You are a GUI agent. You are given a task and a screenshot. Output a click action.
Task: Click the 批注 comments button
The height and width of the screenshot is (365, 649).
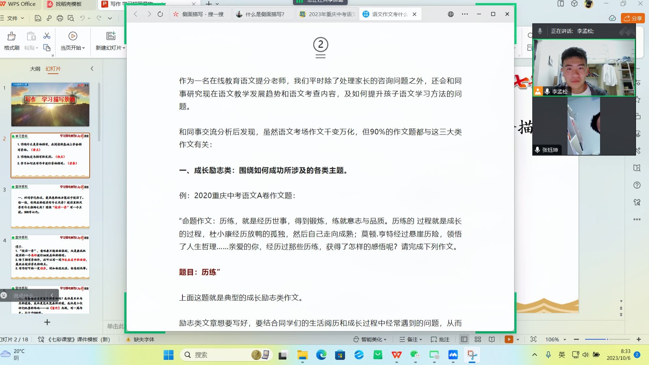[440, 339]
